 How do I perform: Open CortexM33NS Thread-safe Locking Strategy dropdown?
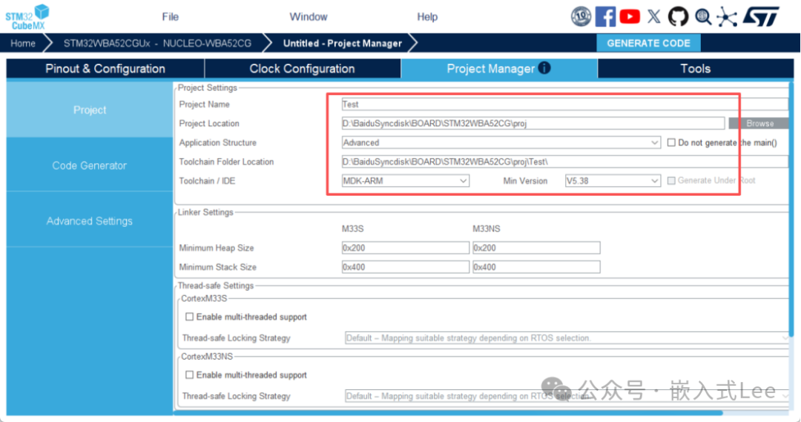(566, 396)
